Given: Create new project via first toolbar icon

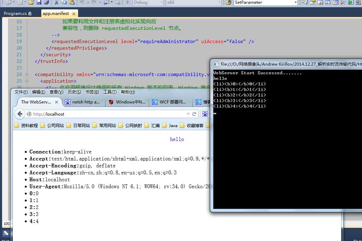Looking at the screenshot, I should click(x=9, y=2).
